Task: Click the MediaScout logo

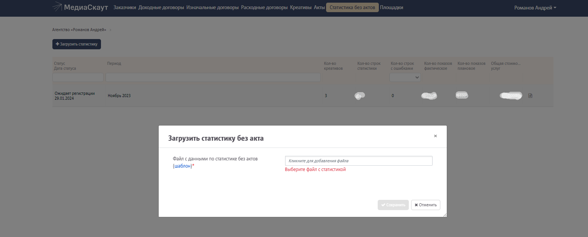Action: coord(80,8)
